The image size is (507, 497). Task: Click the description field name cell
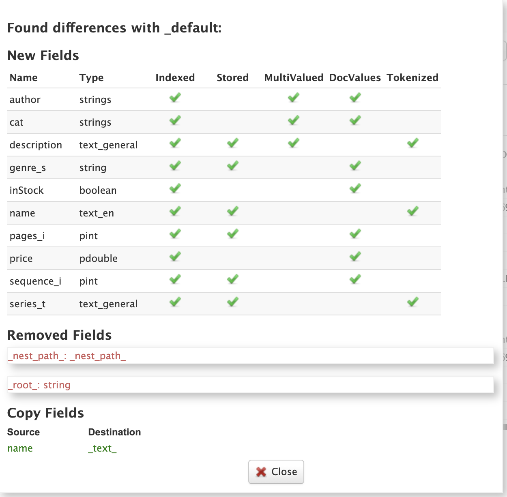point(36,145)
